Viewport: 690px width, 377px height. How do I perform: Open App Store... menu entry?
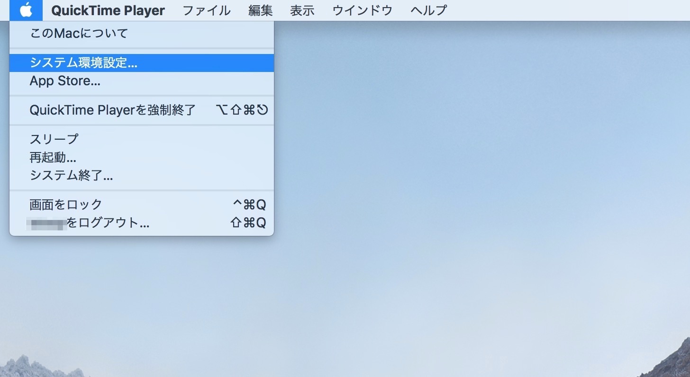(x=142, y=81)
